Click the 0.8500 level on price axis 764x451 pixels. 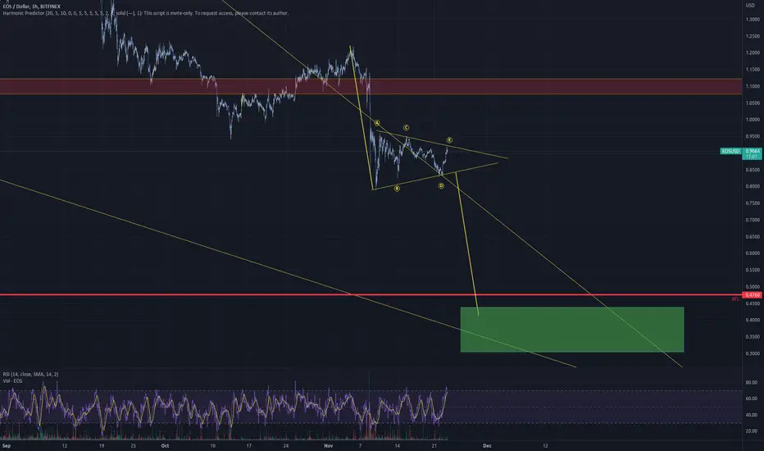click(x=753, y=170)
